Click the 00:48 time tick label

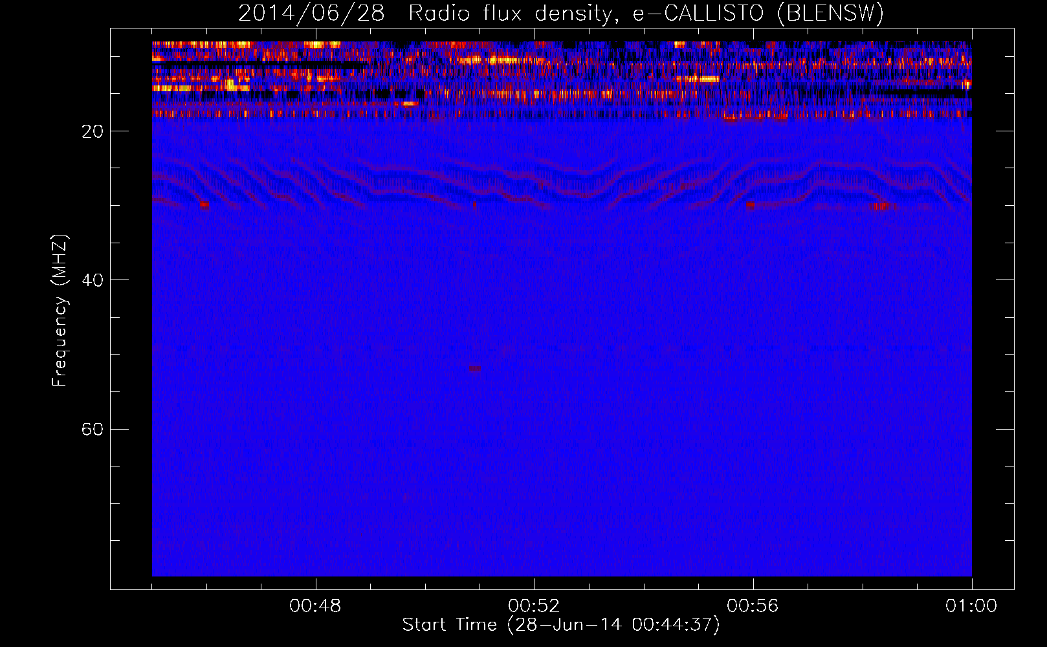click(x=315, y=606)
